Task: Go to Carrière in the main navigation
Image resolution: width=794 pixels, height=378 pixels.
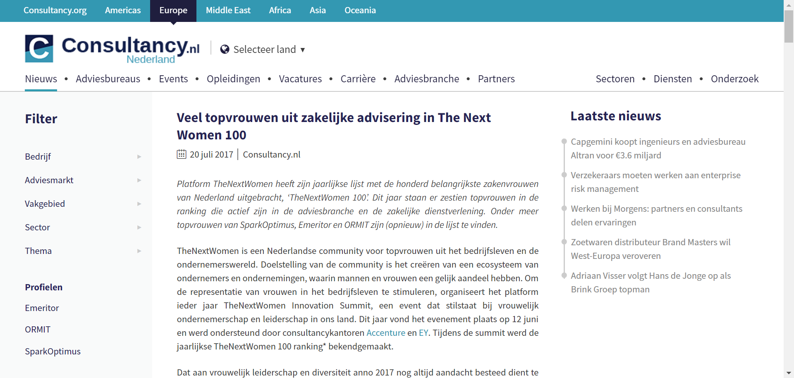Action: (358, 79)
